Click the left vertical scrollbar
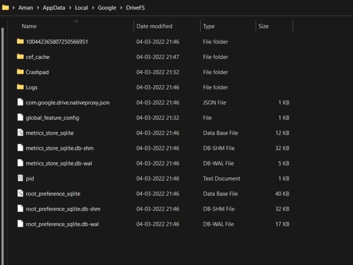The image size is (353, 265). pyautogui.click(x=3, y=126)
